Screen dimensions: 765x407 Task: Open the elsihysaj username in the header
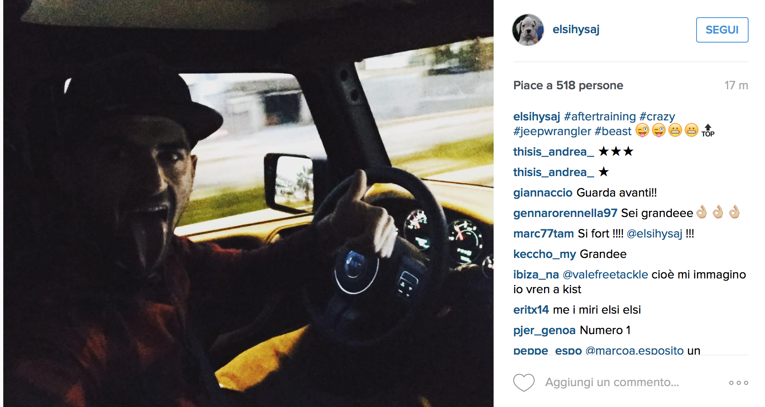click(x=576, y=29)
